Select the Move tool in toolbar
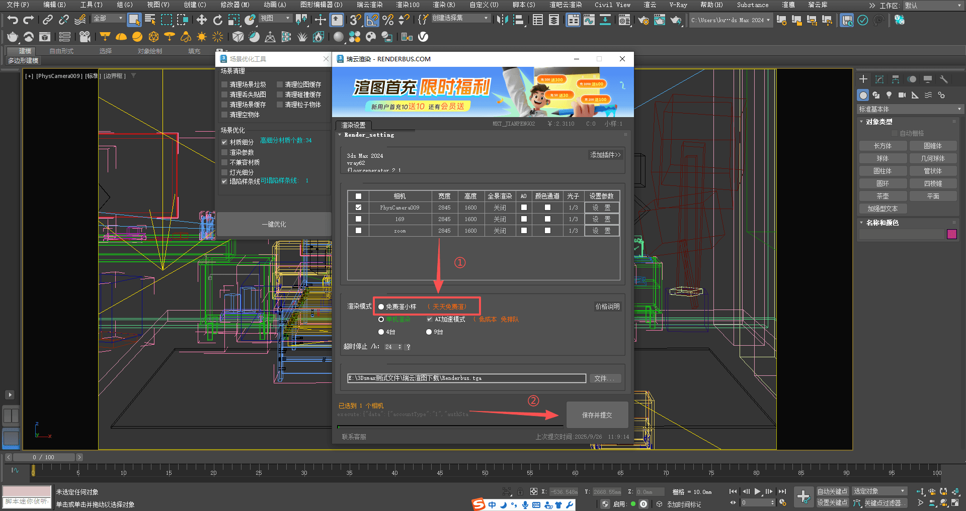 click(x=201, y=20)
